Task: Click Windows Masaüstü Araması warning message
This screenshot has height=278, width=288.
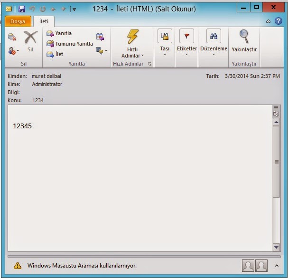Action: click(82, 266)
